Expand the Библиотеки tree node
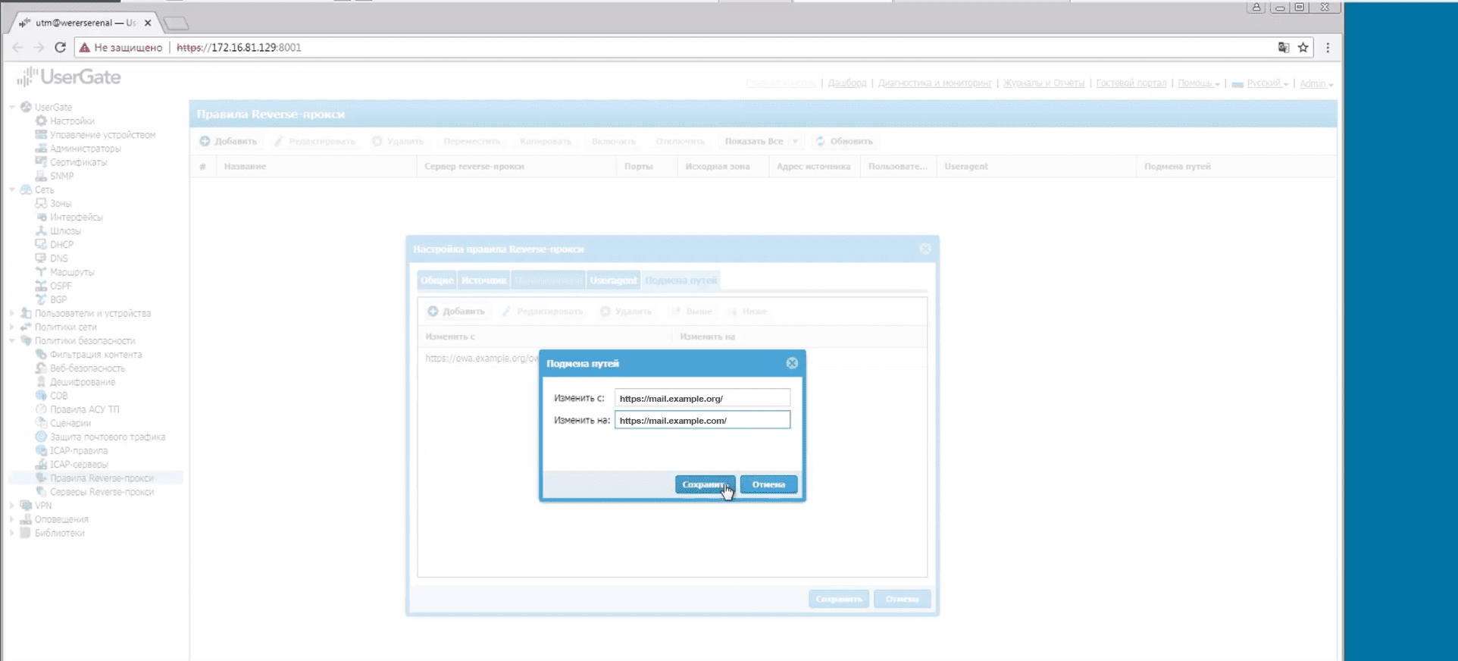The width and height of the screenshot is (1458, 661). click(x=12, y=533)
